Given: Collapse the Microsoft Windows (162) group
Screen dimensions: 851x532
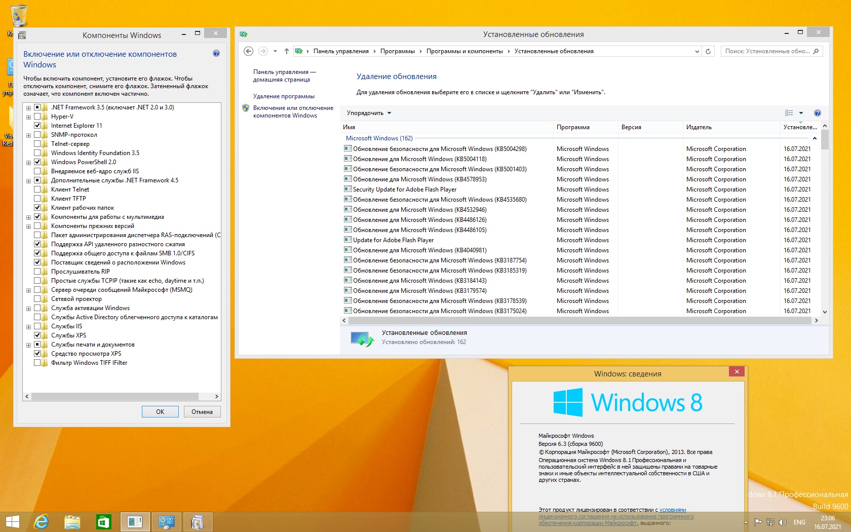Looking at the screenshot, I should click(815, 138).
